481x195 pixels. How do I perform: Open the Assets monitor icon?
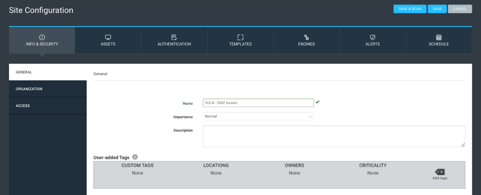(x=108, y=37)
